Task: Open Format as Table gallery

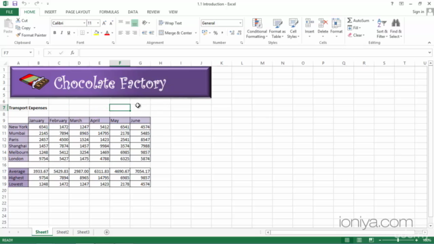Action: tap(277, 28)
